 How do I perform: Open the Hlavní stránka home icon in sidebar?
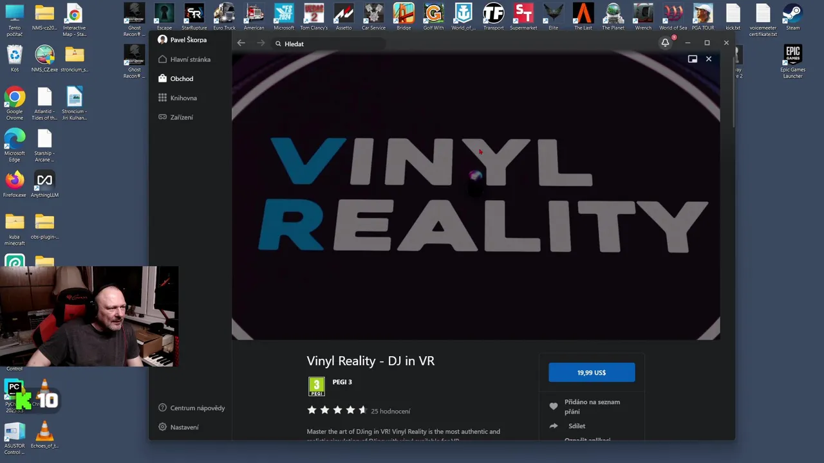(162, 59)
